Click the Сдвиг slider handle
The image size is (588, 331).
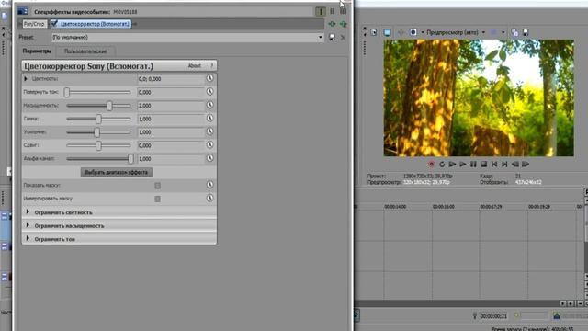98,145
